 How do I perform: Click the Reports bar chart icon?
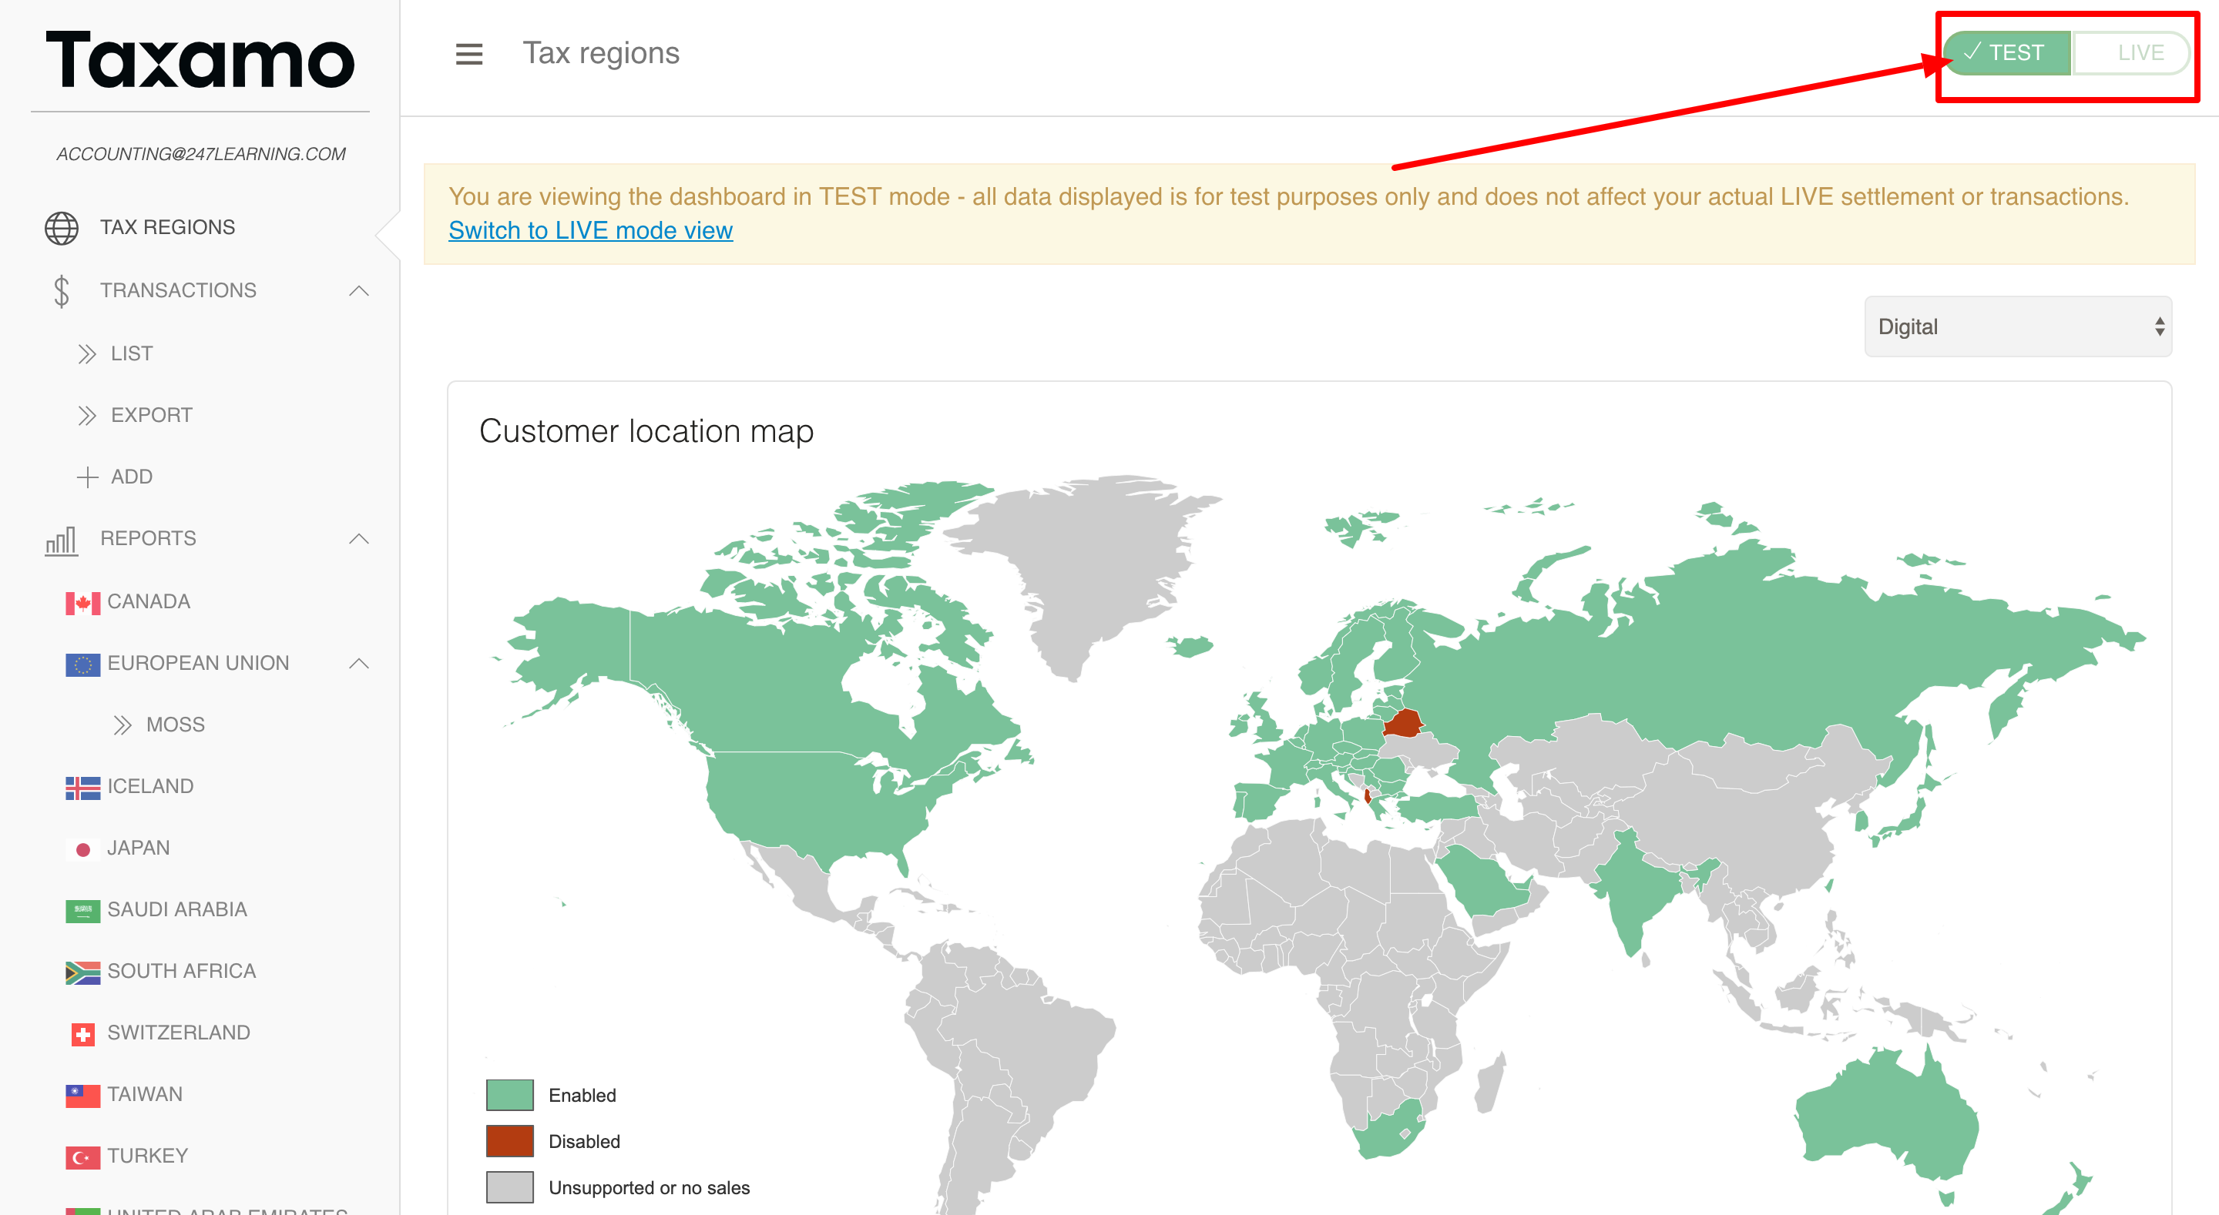pos(61,540)
